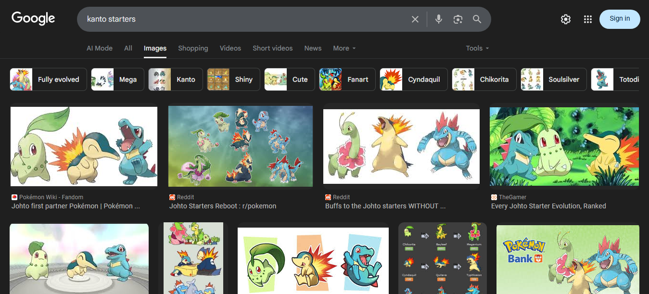This screenshot has width=649, height=294.
Task: Filter by the Shiny chip
Action: click(x=233, y=79)
